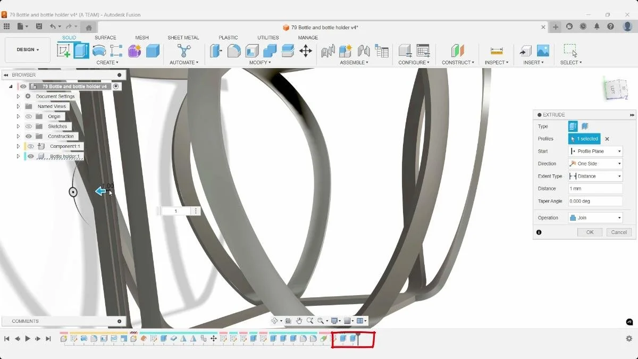The height and width of the screenshot is (359, 638).
Task: Toggle visibility of Sketches folder
Action: 29,127
